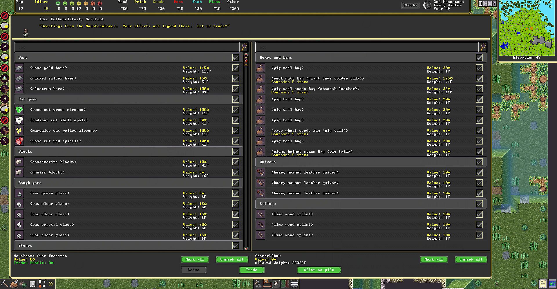Open settings via the gear icon
Viewport: 557px width, 289px height.
[490, 3]
